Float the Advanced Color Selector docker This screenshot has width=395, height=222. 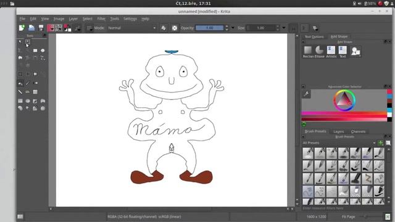click(385, 86)
